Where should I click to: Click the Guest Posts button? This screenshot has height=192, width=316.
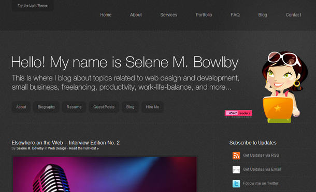click(x=104, y=107)
